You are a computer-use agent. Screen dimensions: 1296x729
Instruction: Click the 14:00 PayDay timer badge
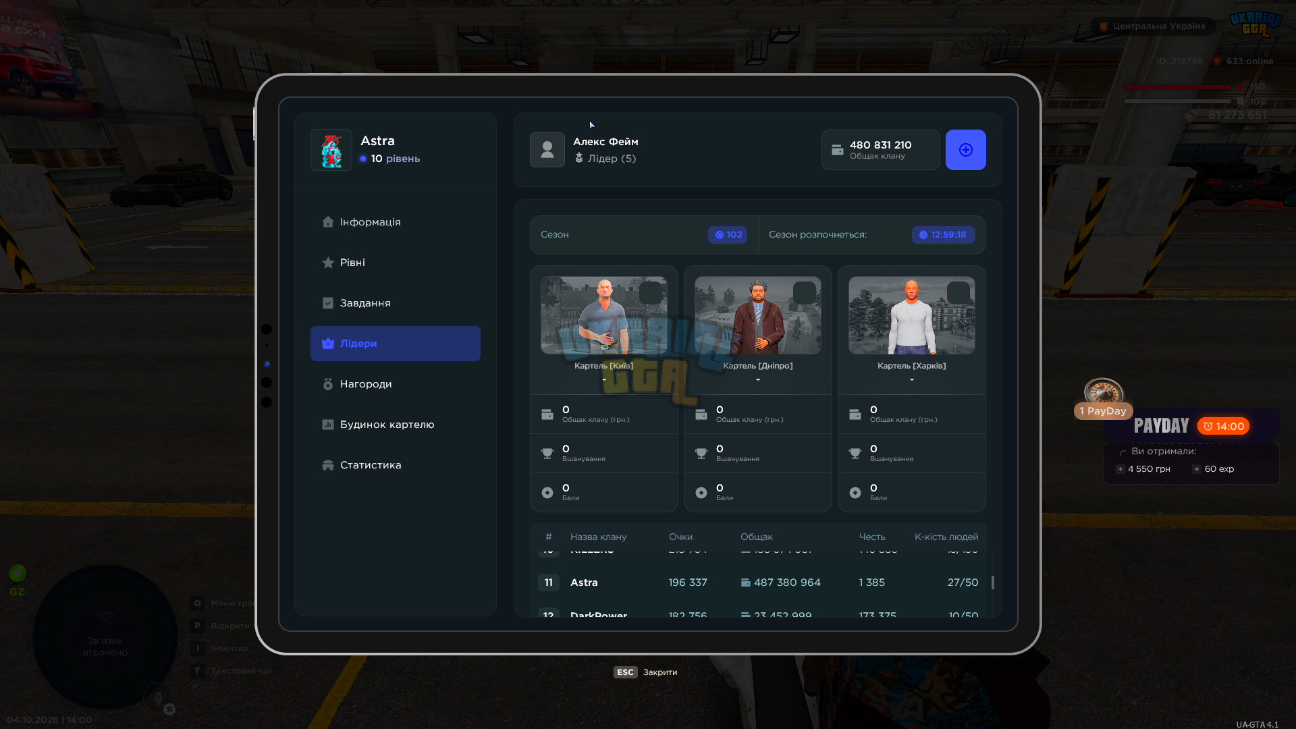coord(1224,427)
